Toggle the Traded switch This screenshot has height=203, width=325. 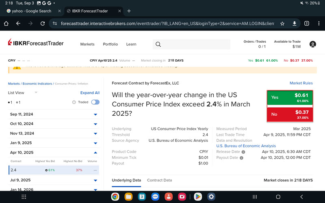(x=95, y=102)
